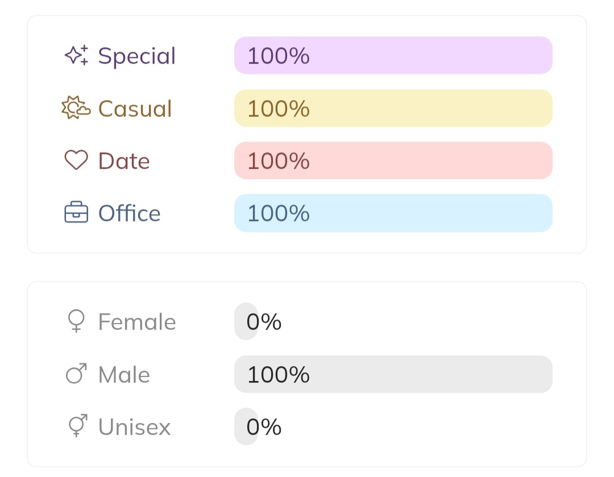Click the Male label text
Screen dimensions: 614x477
pos(124,375)
